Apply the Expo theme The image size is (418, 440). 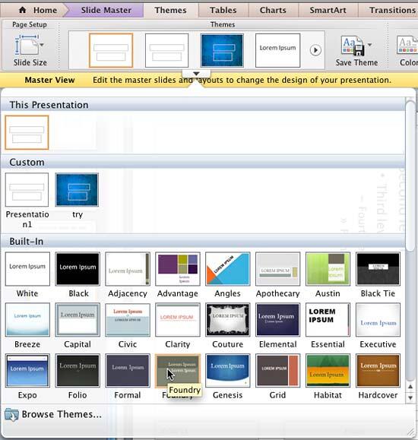[x=27, y=370]
